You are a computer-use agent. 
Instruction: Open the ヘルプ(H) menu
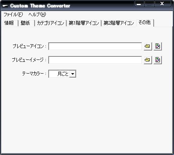(37, 14)
